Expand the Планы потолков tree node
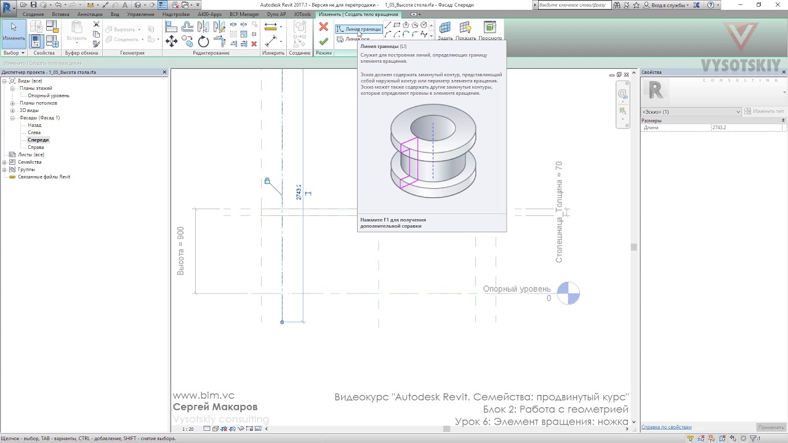 [12, 103]
